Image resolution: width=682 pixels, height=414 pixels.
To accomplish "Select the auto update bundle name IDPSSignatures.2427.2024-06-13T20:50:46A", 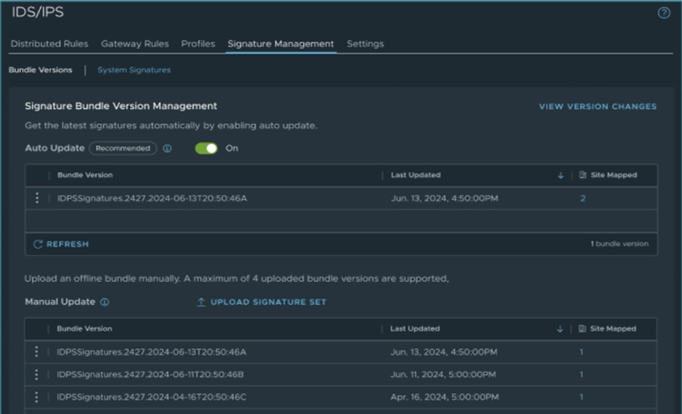I will click(152, 198).
